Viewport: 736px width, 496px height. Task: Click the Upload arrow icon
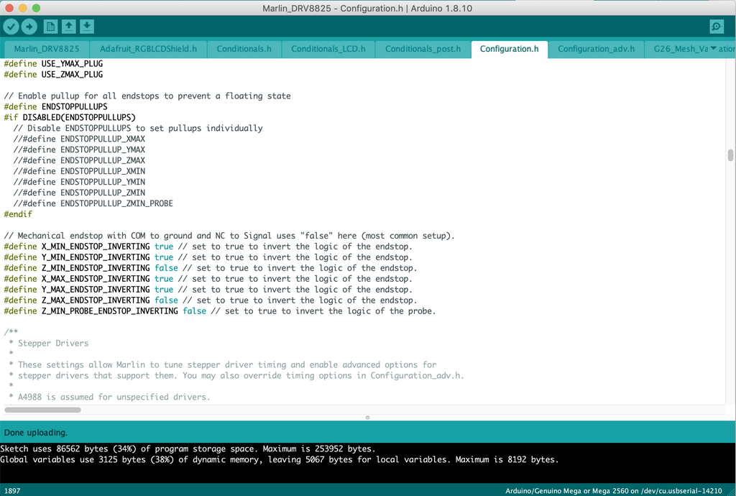29,27
